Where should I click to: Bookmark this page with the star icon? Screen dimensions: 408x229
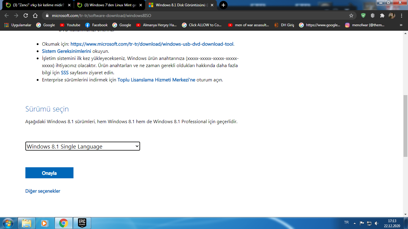pyautogui.click(x=351, y=16)
